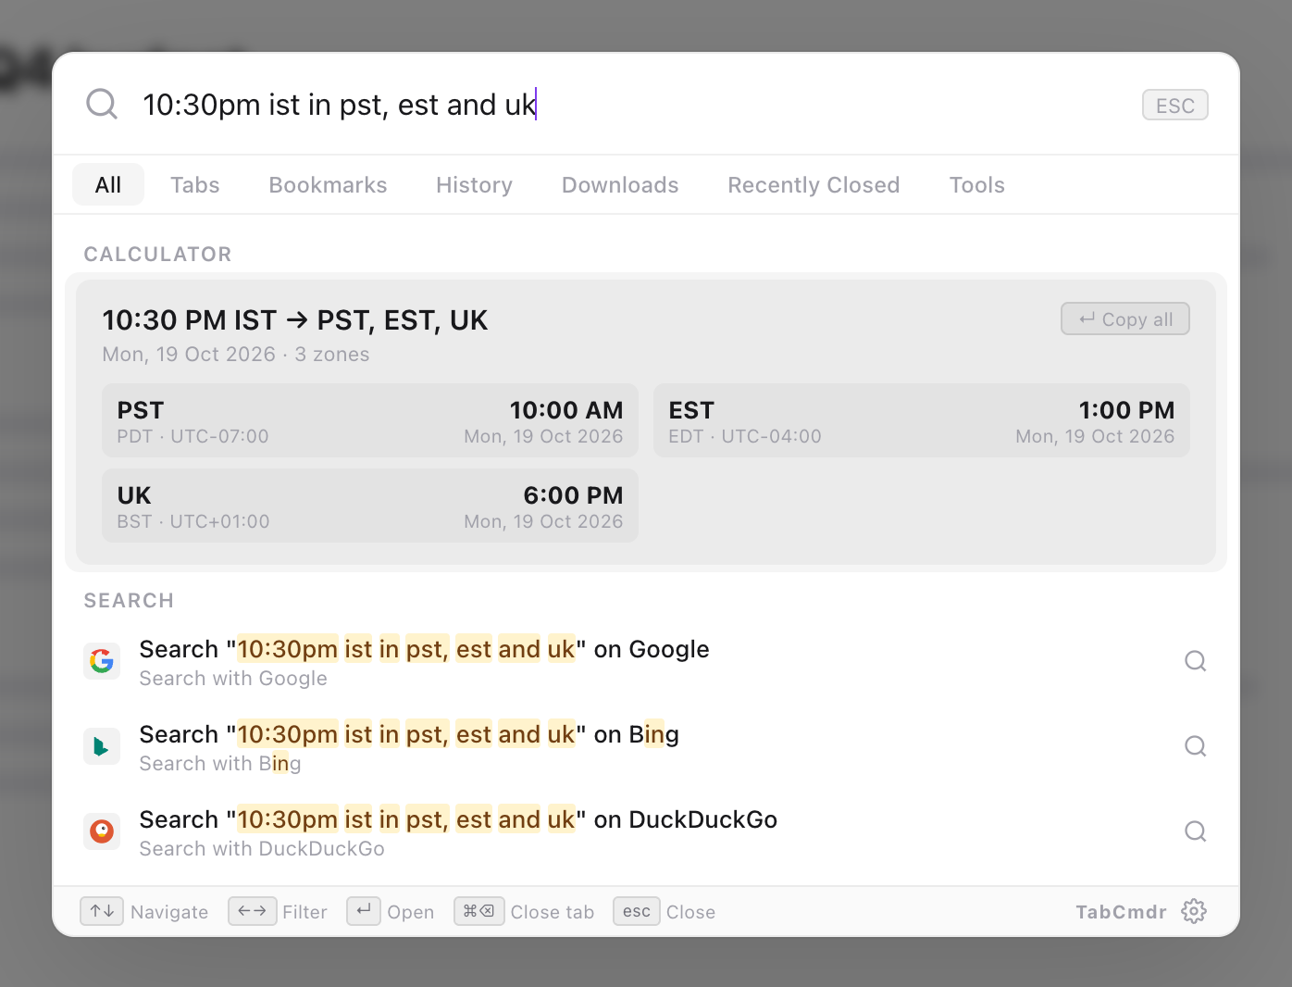Select the UK 6:00 PM card

[x=370, y=506]
